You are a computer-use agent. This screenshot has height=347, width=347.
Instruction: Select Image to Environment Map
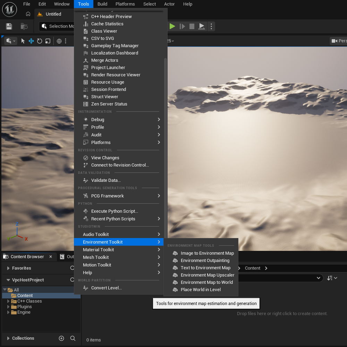coord(201,253)
